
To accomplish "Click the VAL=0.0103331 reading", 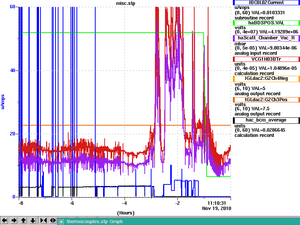I will click(268, 13).
